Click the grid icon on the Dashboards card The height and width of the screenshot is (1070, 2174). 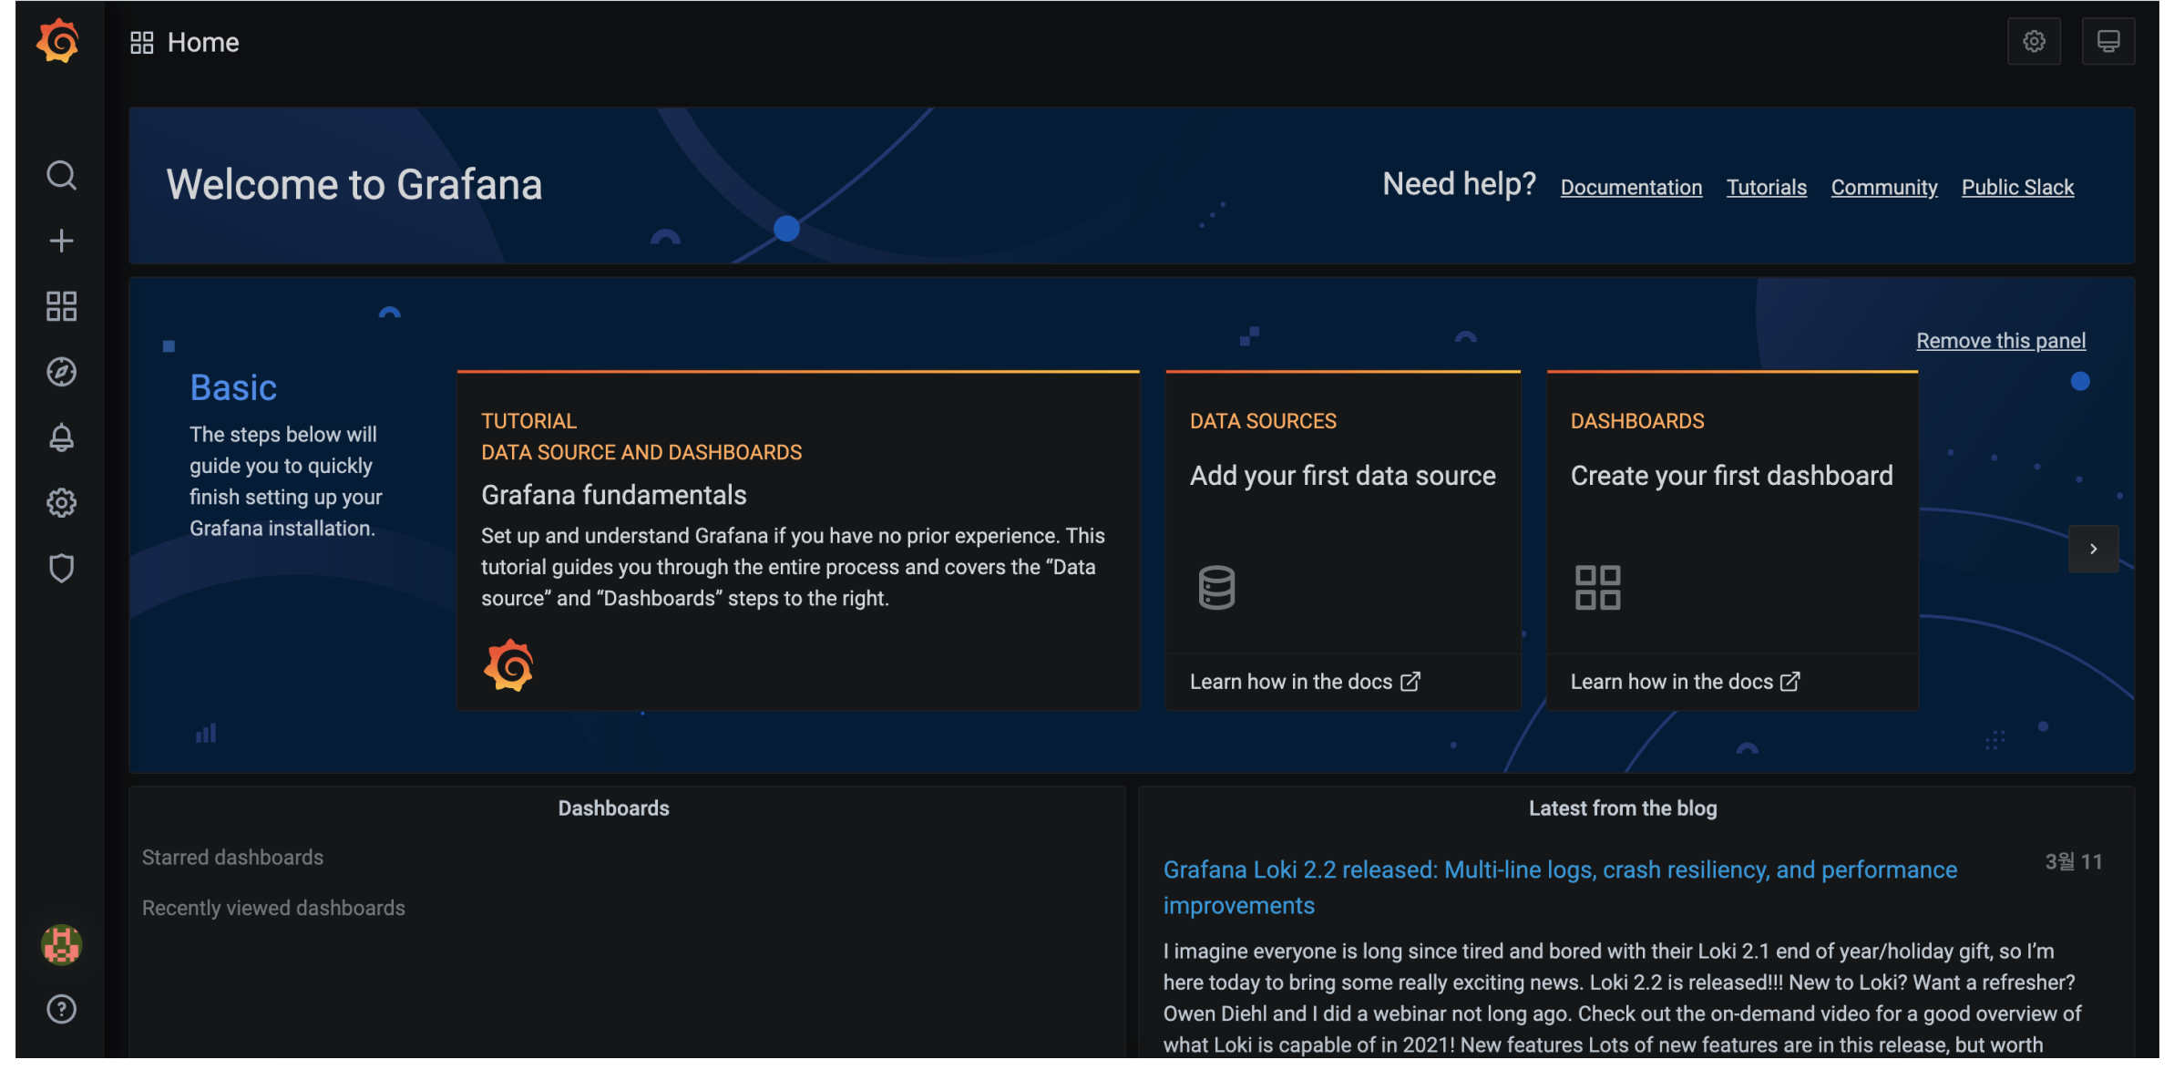[x=1598, y=588]
